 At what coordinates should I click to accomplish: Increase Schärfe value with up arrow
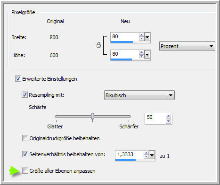pyautogui.click(x=168, y=116)
